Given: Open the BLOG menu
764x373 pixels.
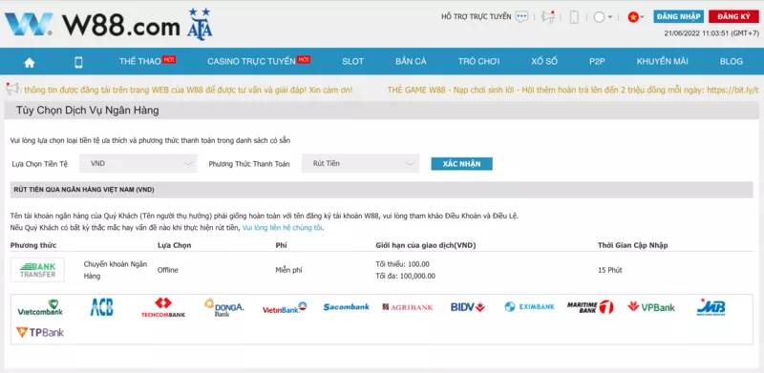Looking at the screenshot, I should [x=732, y=61].
